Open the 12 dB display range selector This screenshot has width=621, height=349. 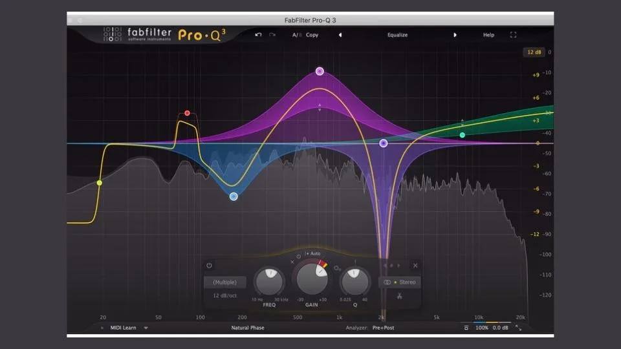pyautogui.click(x=534, y=52)
